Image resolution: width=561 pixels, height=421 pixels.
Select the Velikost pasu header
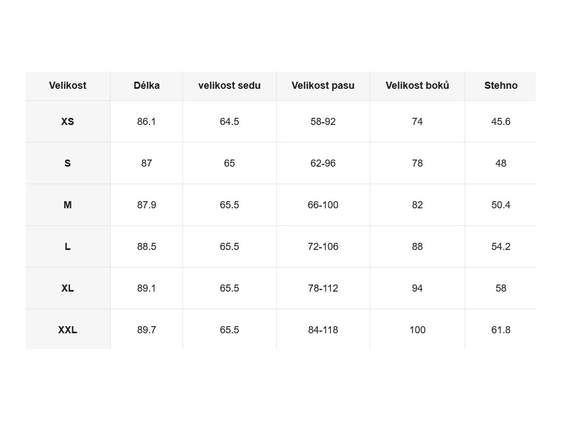pyautogui.click(x=323, y=86)
